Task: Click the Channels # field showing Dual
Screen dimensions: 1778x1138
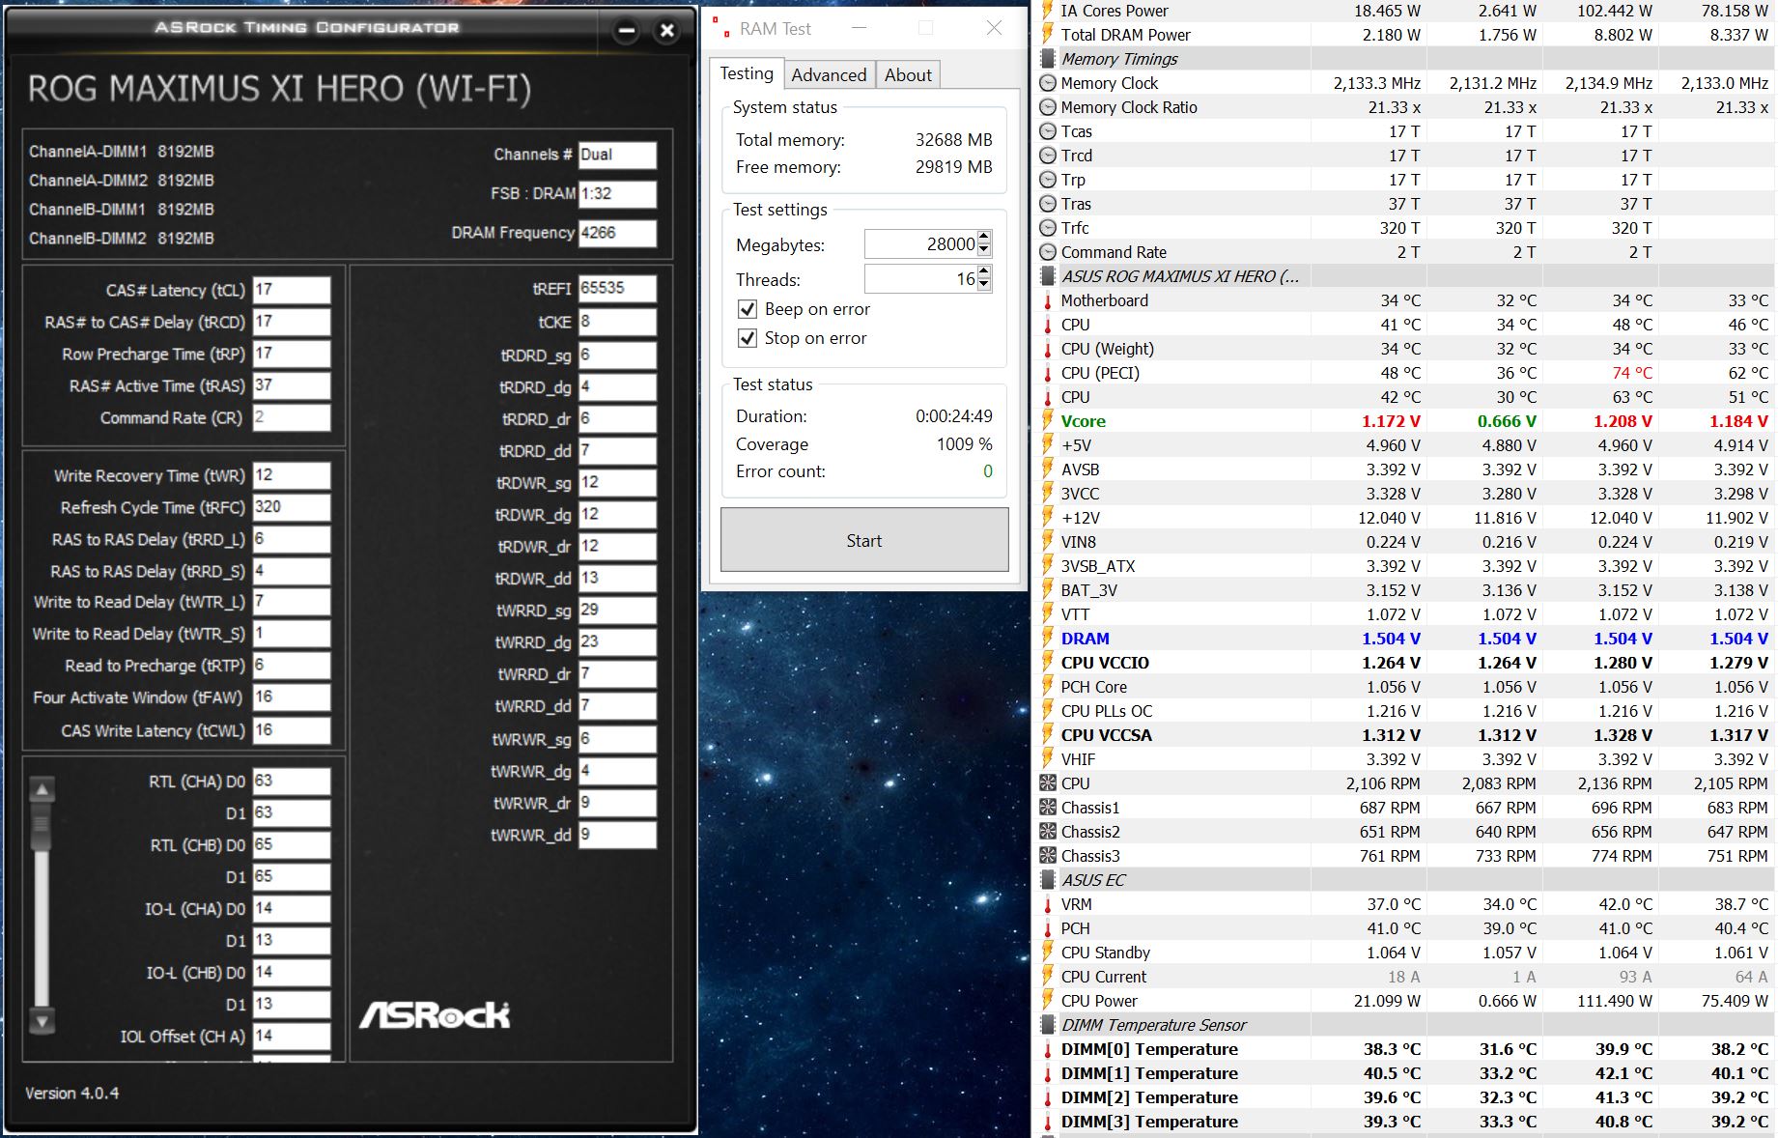Action: [x=617, y=155]
